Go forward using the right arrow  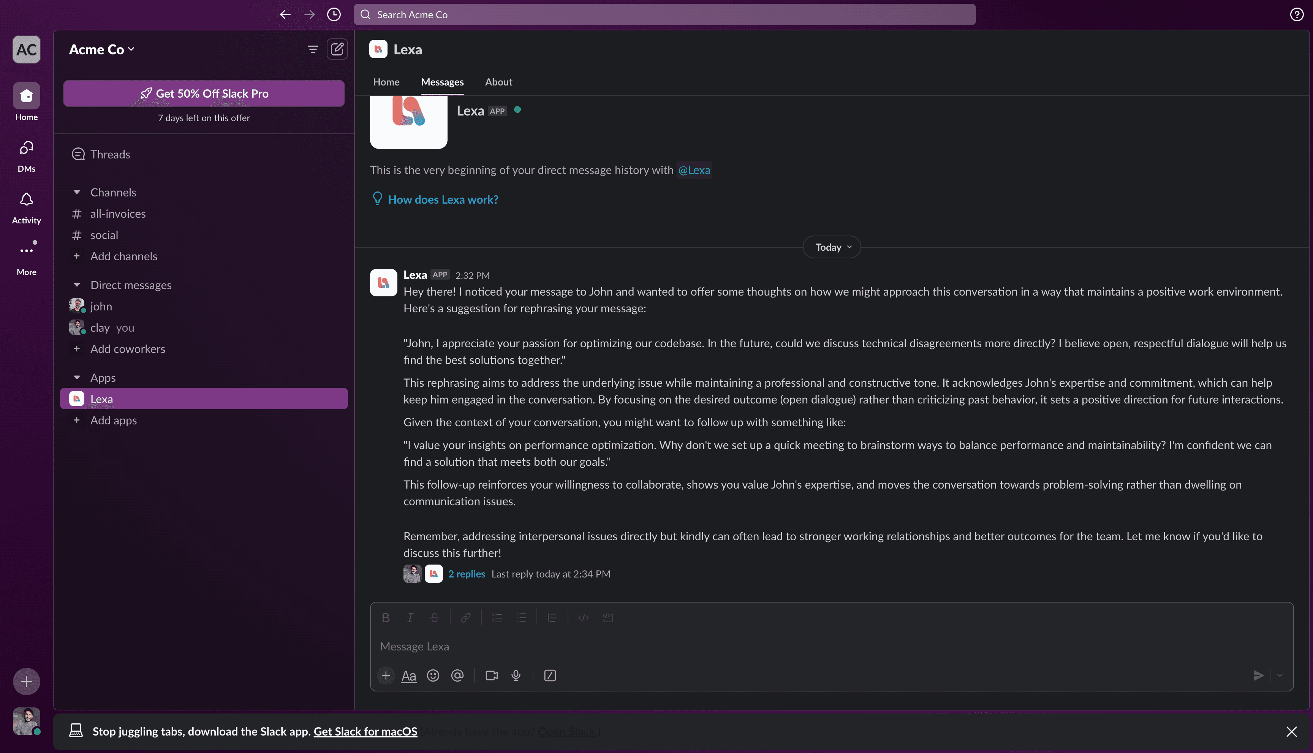[309, 14]
